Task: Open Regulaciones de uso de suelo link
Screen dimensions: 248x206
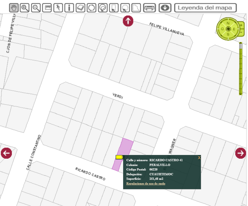Action: click(x=146, y=184)
